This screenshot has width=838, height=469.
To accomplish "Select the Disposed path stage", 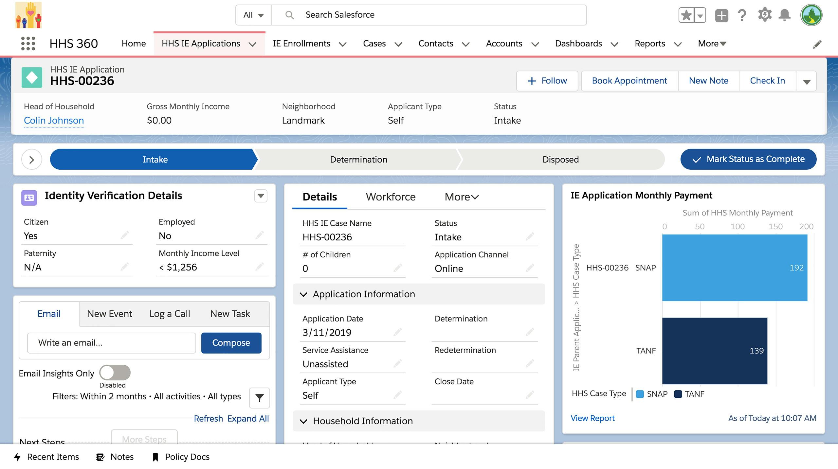I will (x=560, y=160).
